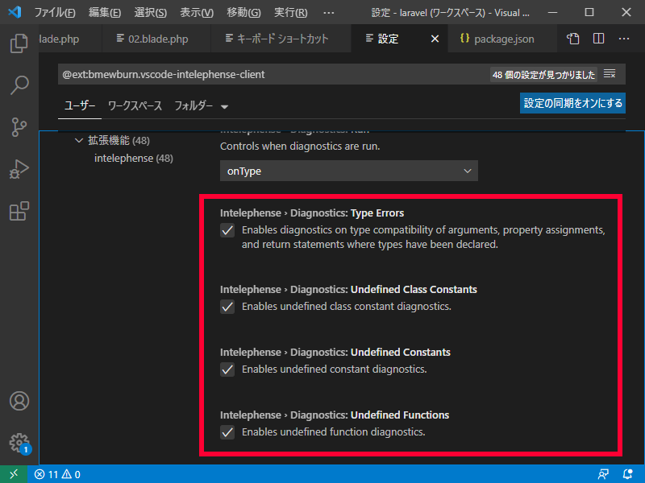Open the Explorer view in the activity bar
Image resolution: width=645 pixels, height=483 pixels.
point(19,43)
